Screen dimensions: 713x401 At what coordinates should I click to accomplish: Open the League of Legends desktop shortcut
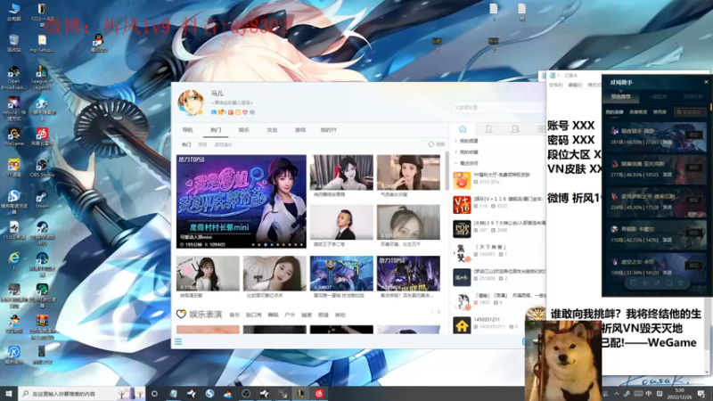click(x=42, y=77)
